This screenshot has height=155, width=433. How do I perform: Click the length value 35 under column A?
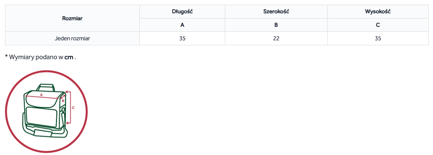coord(182,38)
